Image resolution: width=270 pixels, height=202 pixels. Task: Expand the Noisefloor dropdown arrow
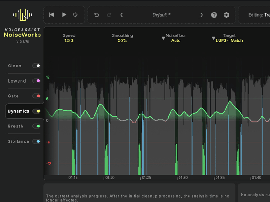coord(163,38)
